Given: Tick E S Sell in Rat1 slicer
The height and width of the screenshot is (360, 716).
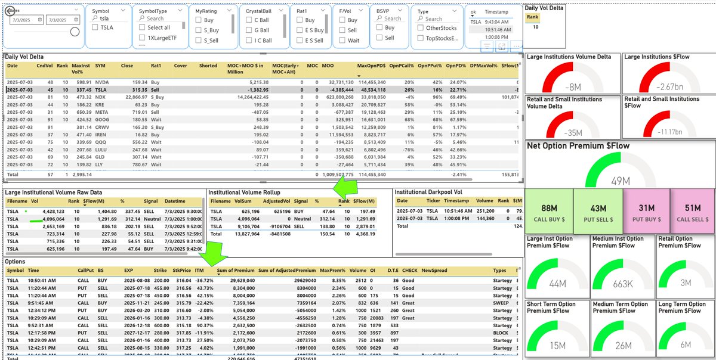Looking at the screenshot, I should [300, 41].
